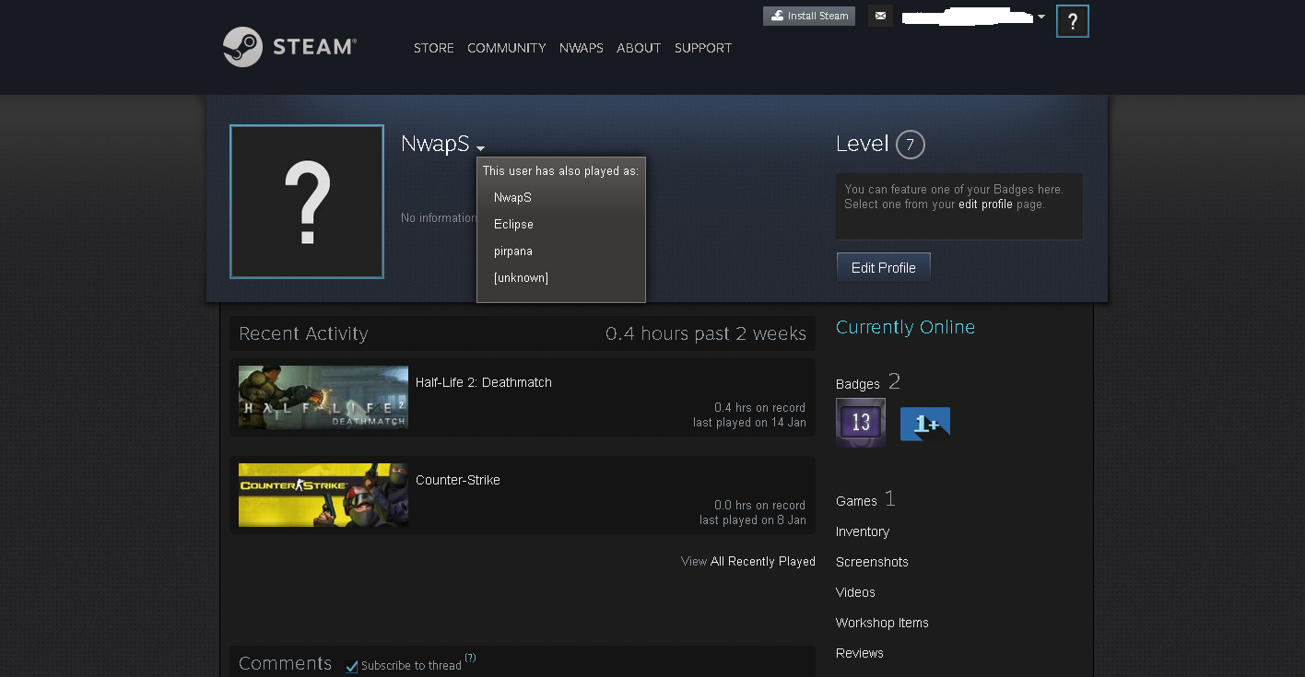Click the level 7 circle icon

coord(910,145)
